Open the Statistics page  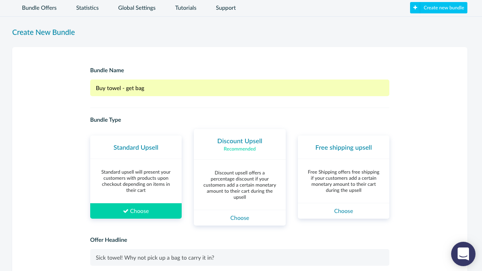[x=87, y=8]
